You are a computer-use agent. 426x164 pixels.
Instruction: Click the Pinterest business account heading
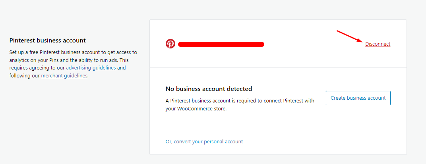tap(48, 41)
